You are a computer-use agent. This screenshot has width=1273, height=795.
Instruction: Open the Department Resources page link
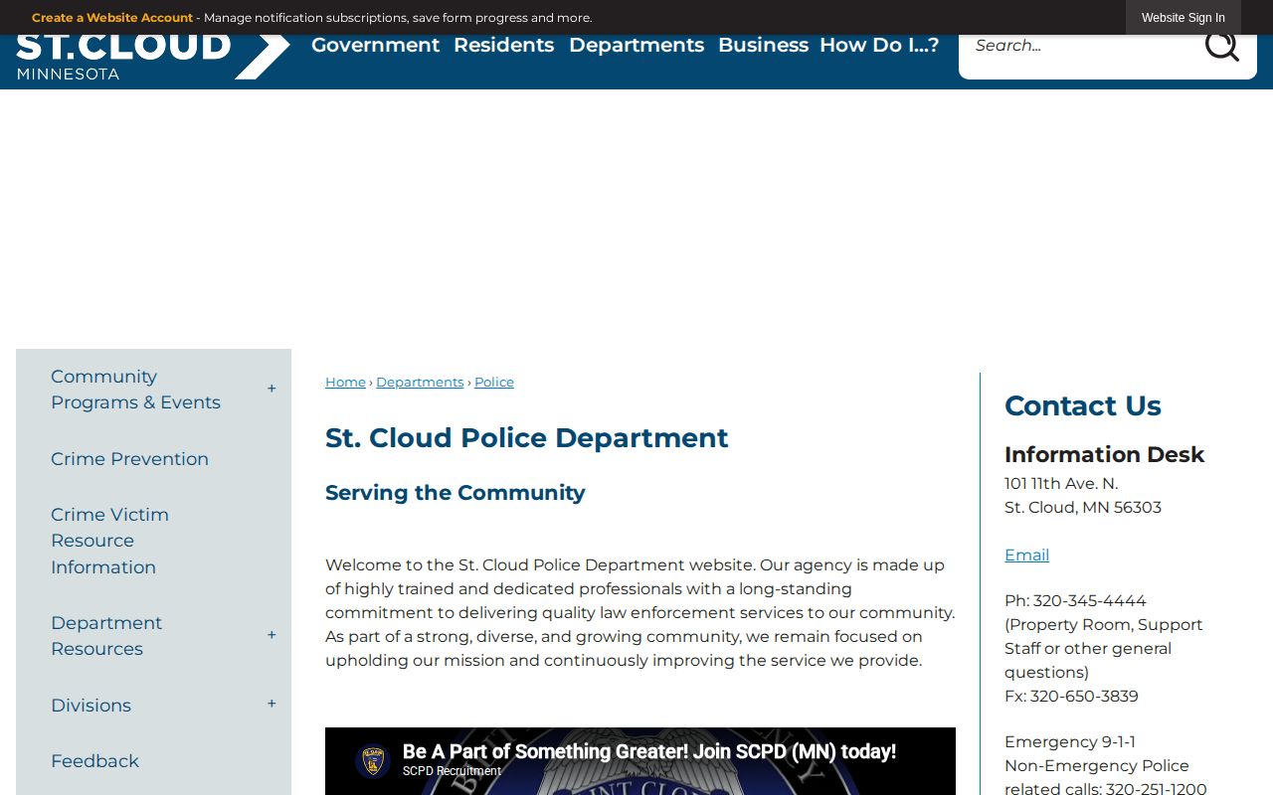pos(106,636)
